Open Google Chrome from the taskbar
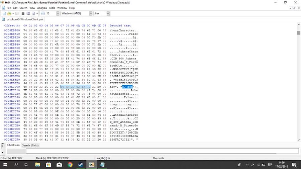The height and width of the screenshot is (169, 301). pos(70,165)
